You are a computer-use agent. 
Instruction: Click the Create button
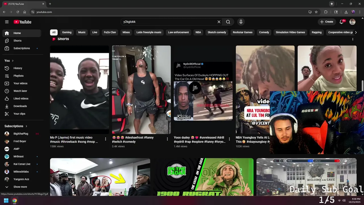pos(326,22)
